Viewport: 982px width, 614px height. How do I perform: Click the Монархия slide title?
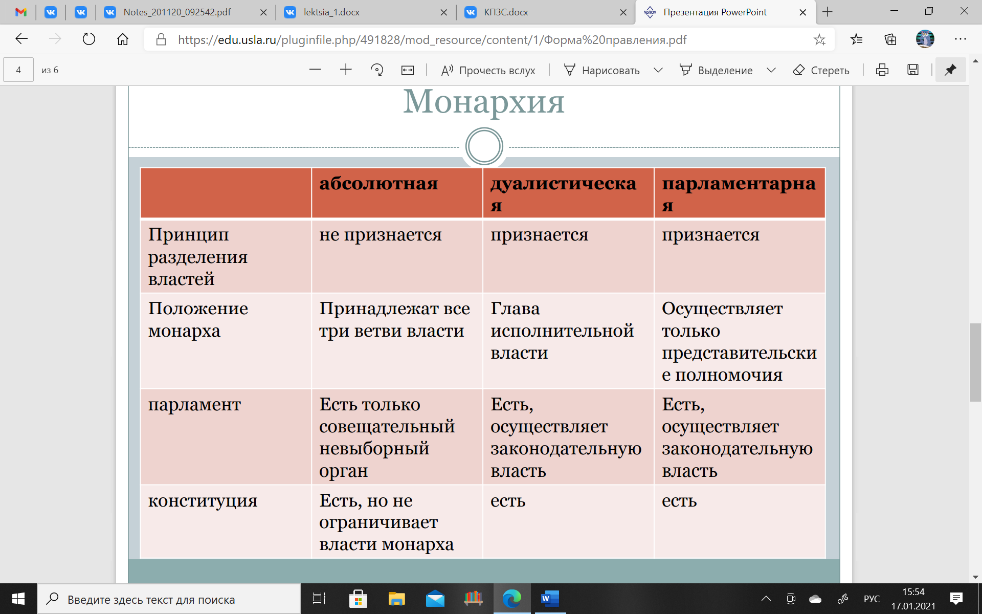(x=484, y=102)
